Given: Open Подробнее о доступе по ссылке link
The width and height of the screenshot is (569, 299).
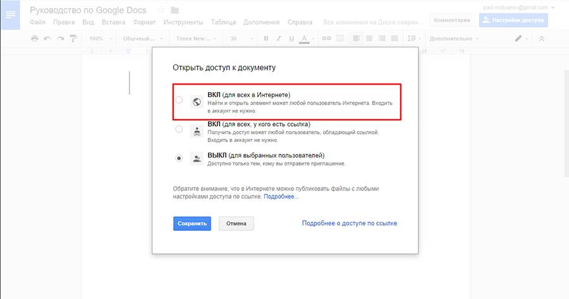Looking at the screenshot, I should [x=350, y=223].
